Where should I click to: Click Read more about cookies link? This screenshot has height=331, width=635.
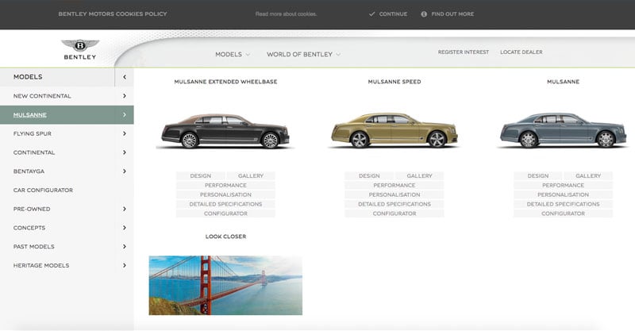[x=286, y=13]
